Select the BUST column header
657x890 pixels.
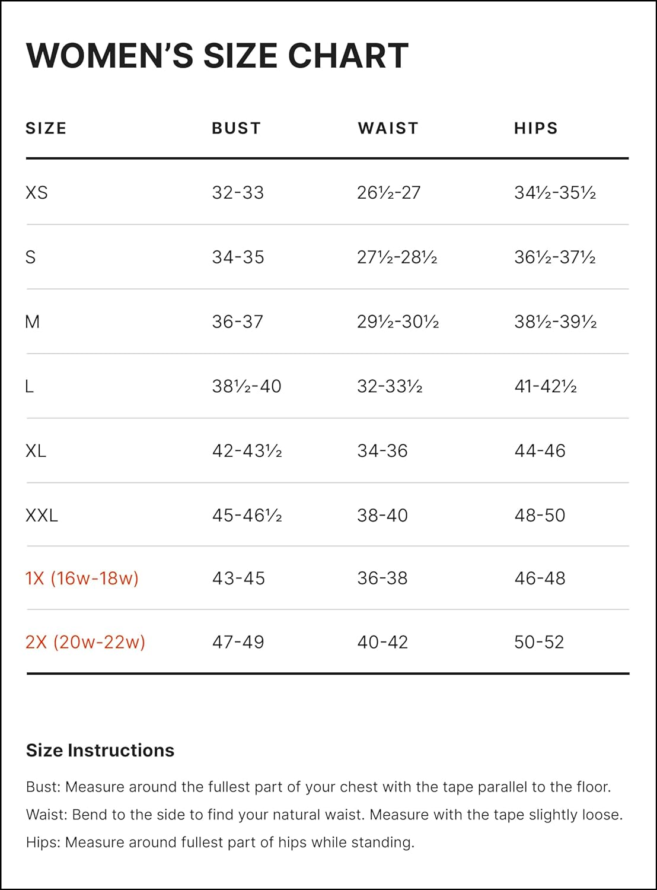pyautogui.click(x=236, y=128)
